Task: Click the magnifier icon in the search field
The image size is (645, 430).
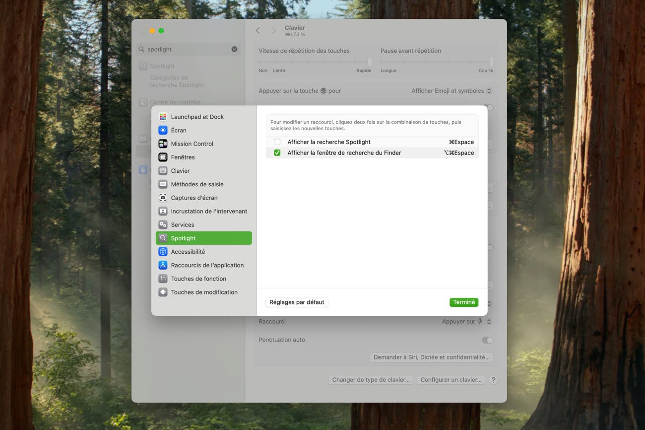Action: pos(141,49)
